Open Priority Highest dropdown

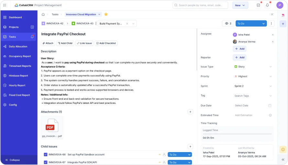point(253,76)
